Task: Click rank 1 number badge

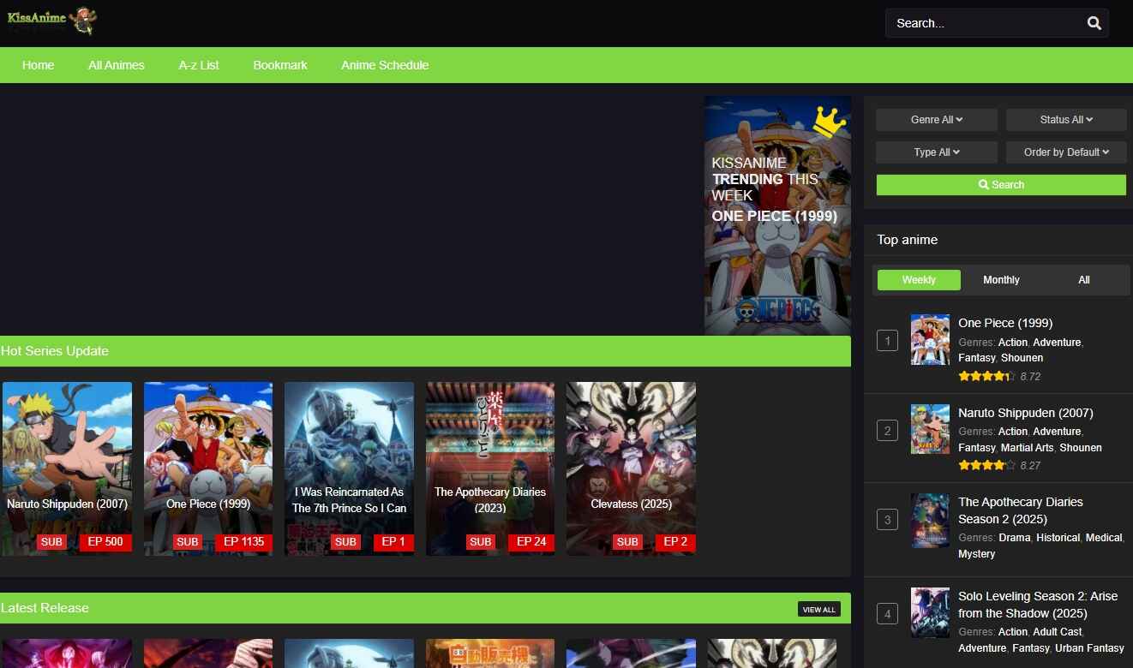Action: (x=887, y=341)
